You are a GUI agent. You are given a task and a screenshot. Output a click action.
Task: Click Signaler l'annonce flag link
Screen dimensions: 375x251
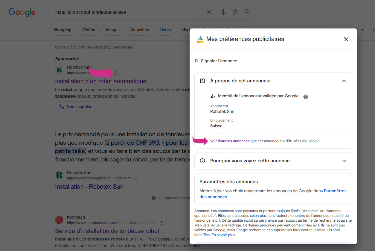[216, 61]
